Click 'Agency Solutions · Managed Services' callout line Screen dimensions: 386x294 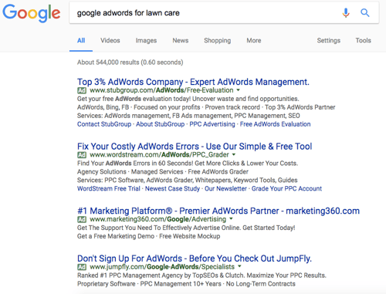click(163, 171)
